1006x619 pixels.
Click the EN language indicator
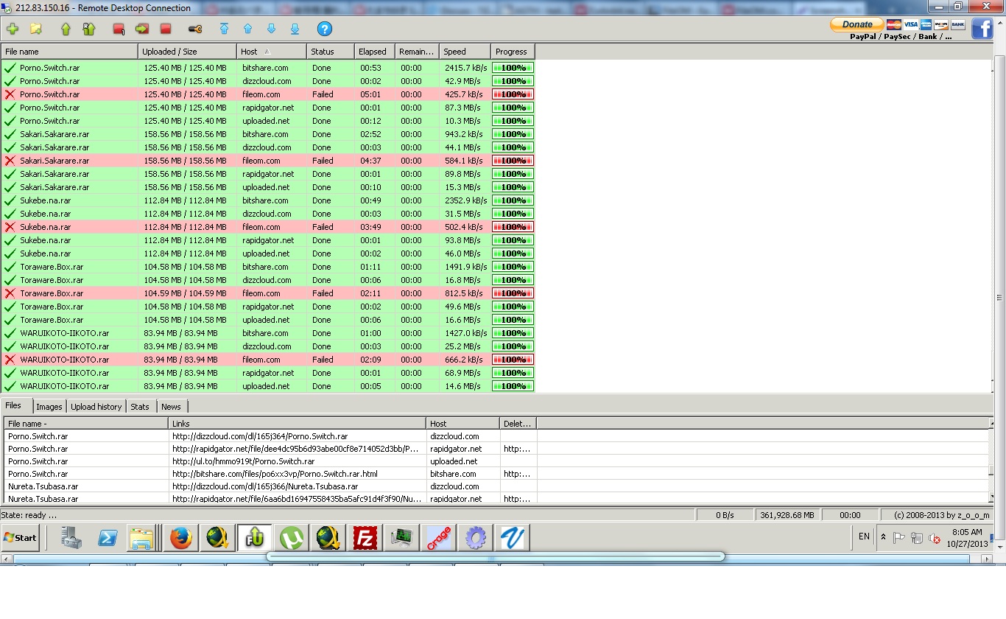[x=864, y=536]
